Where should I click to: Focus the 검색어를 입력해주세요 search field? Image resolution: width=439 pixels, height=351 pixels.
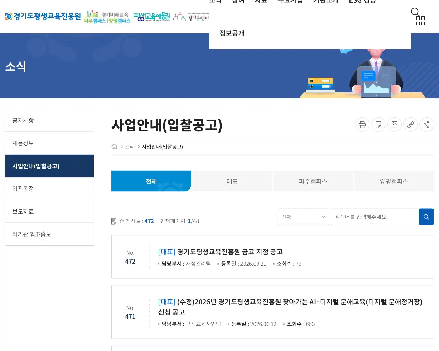pos(375,217)
